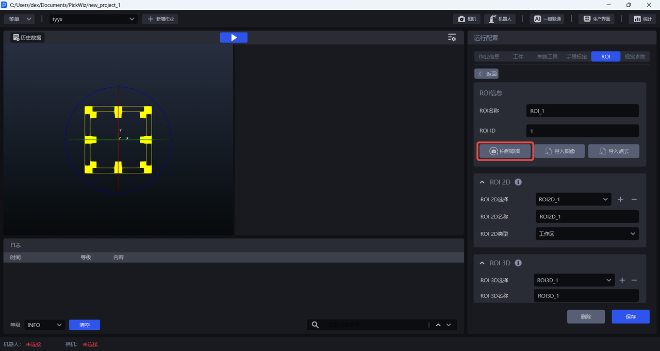660x351 pixels.
Task: Switch to the 手眼标定 tab
Action: point(576,57)
